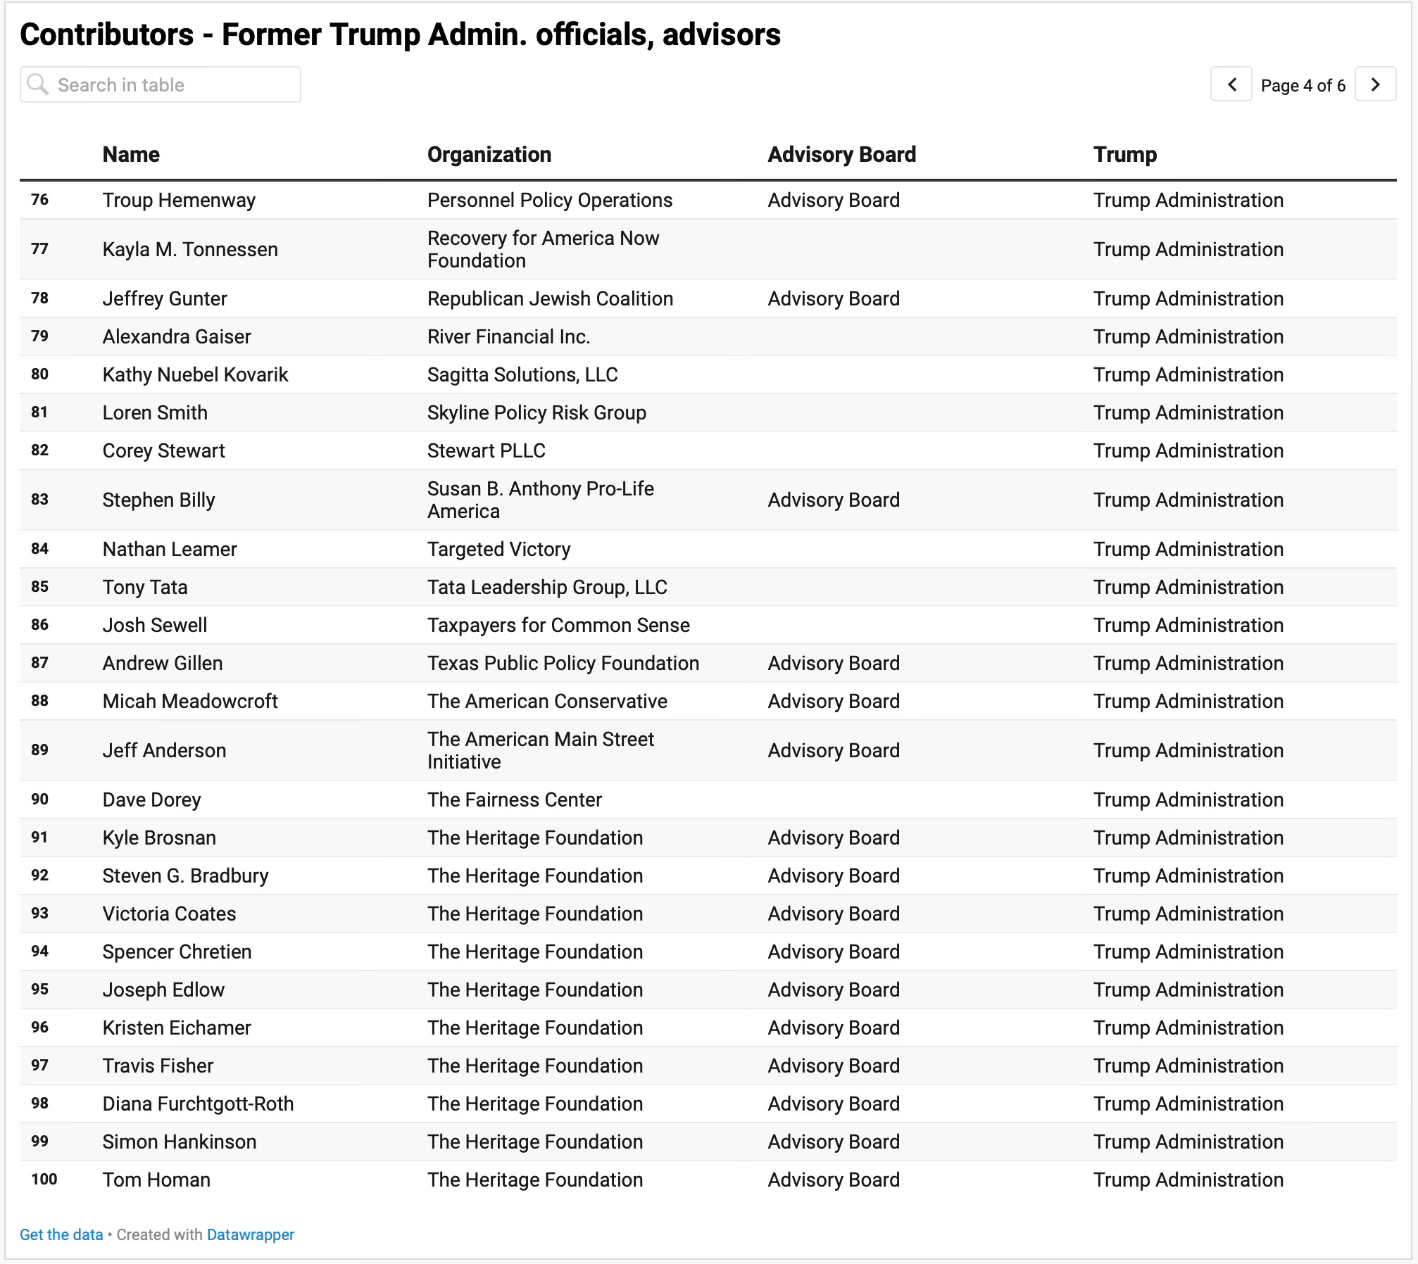The width and height of the screenshot is (1418, 1264).
Task: Click the Stewart PLLC organization cell
Action: 487,450
